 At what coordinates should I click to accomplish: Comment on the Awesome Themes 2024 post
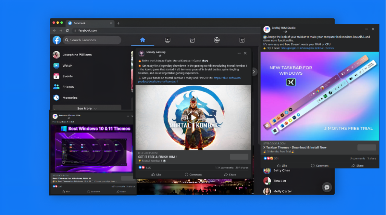(x=93, y=192)
